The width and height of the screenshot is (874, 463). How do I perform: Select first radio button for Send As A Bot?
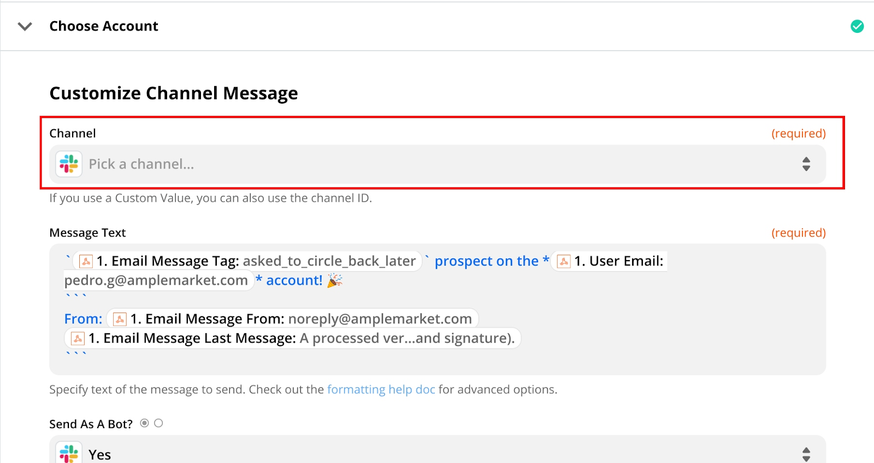coord(144,423)
